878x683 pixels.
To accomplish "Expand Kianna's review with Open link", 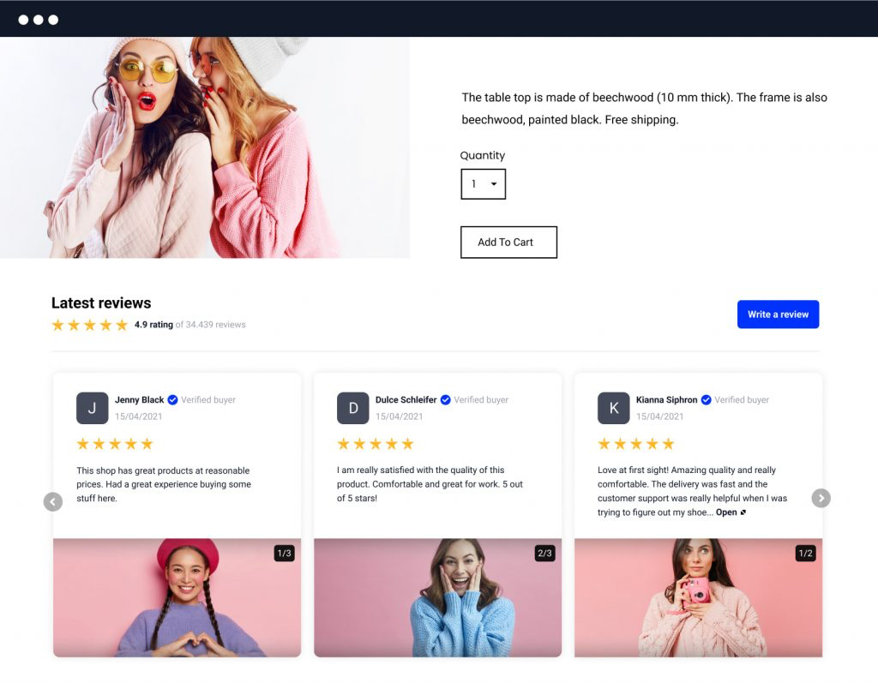I will [x=731, y=512].
